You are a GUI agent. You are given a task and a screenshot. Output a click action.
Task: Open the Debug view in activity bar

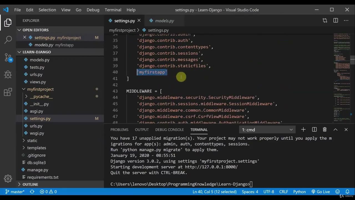pos(8,74)
